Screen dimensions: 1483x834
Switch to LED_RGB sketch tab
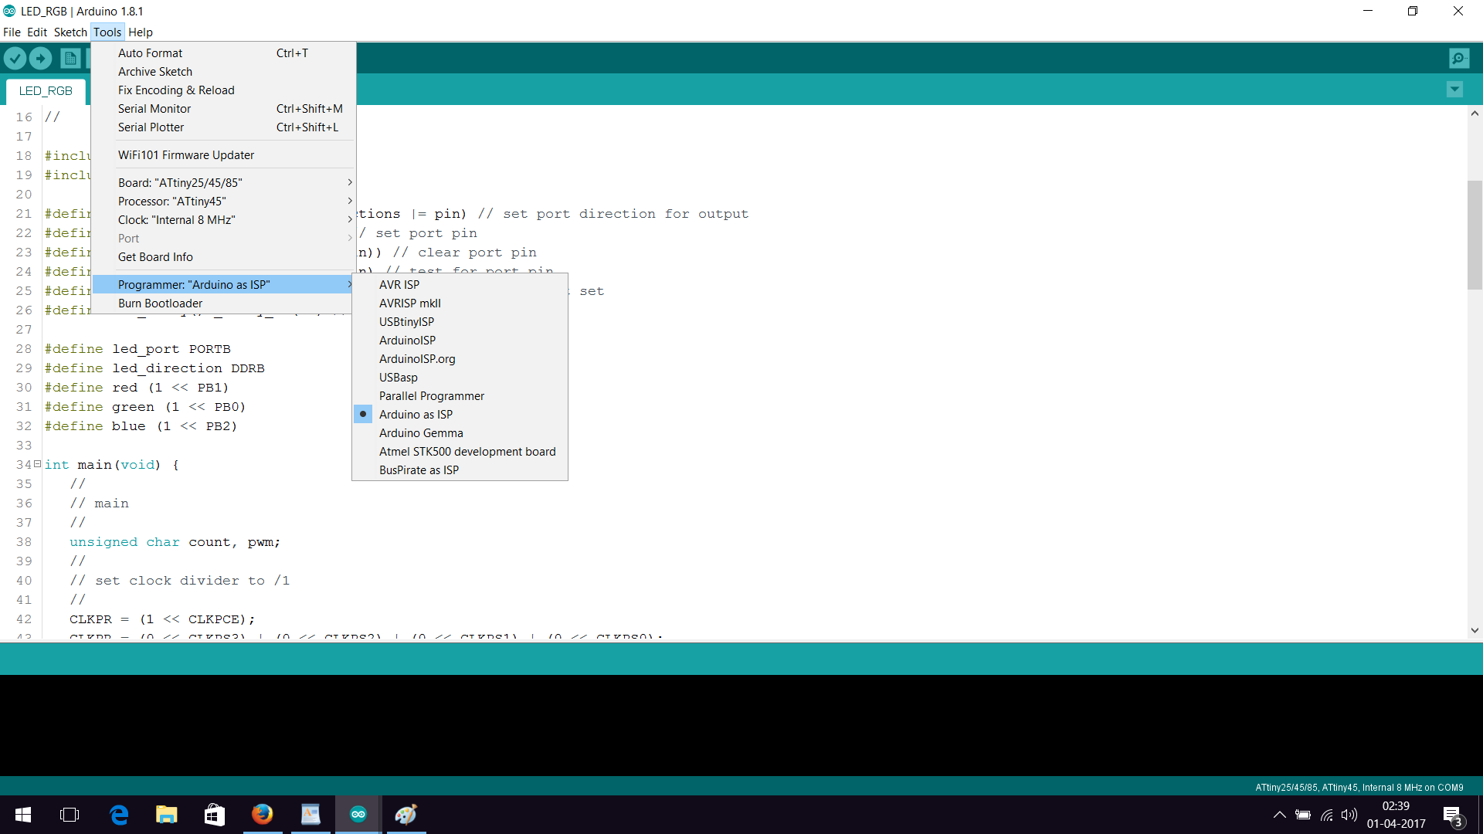click(46, 91)
